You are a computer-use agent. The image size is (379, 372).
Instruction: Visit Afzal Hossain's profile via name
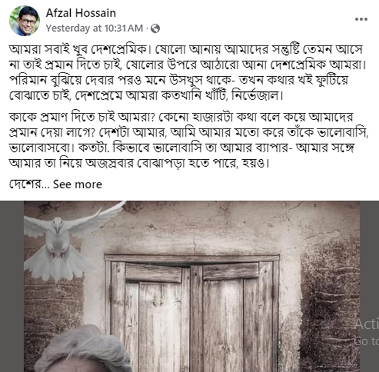click(81, 13)
